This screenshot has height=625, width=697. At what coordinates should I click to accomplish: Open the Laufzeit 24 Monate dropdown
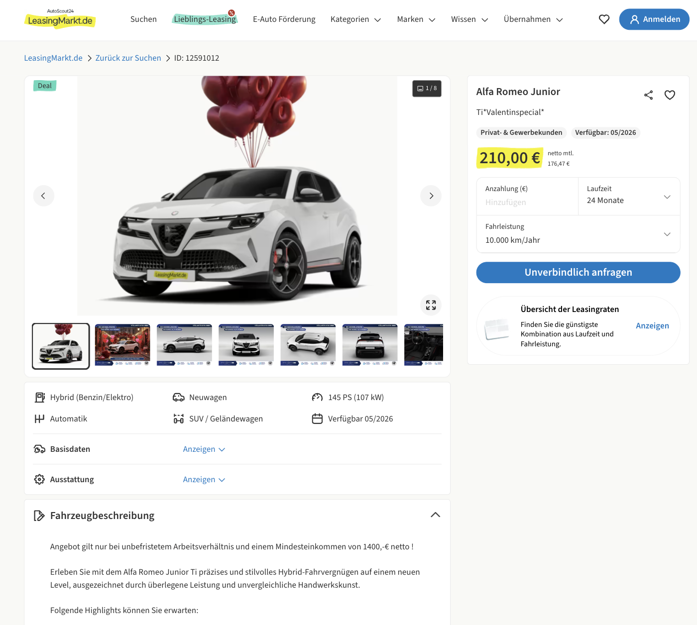coord(629,197)
